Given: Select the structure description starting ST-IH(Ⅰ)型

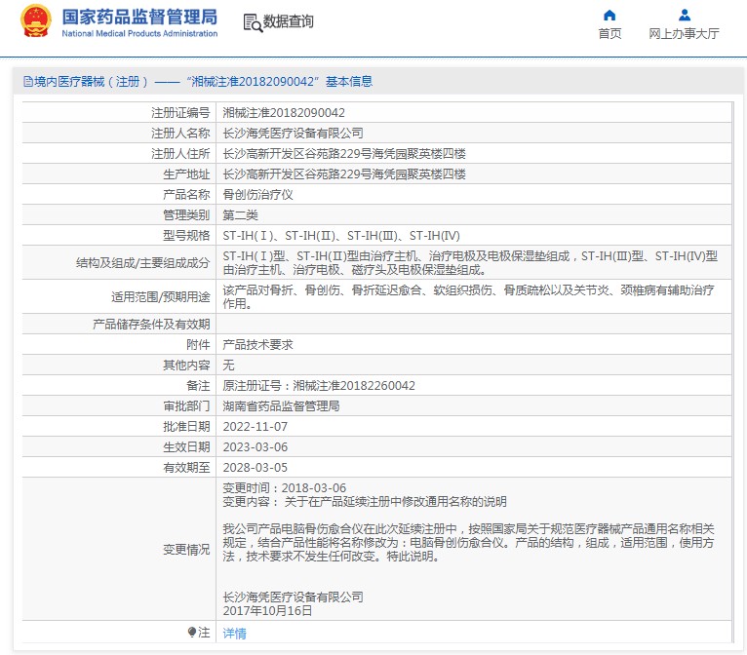Looking at the screenshot, I should 470,263.
